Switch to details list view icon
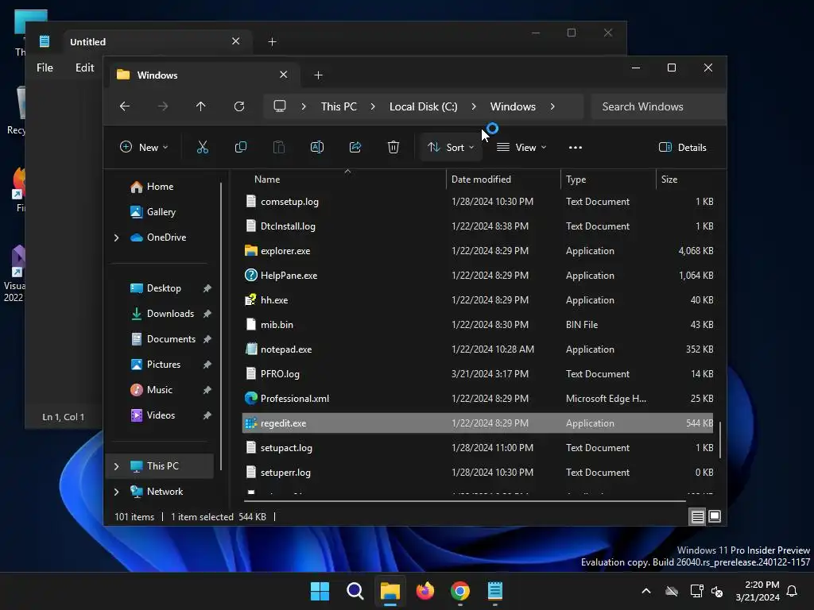Image resolution: width=814 pixels, height=610 pixels. (x=697, y=516)
